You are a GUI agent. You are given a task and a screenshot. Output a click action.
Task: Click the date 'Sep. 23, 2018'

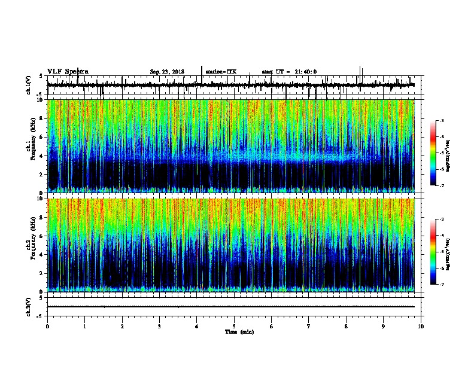167,72
